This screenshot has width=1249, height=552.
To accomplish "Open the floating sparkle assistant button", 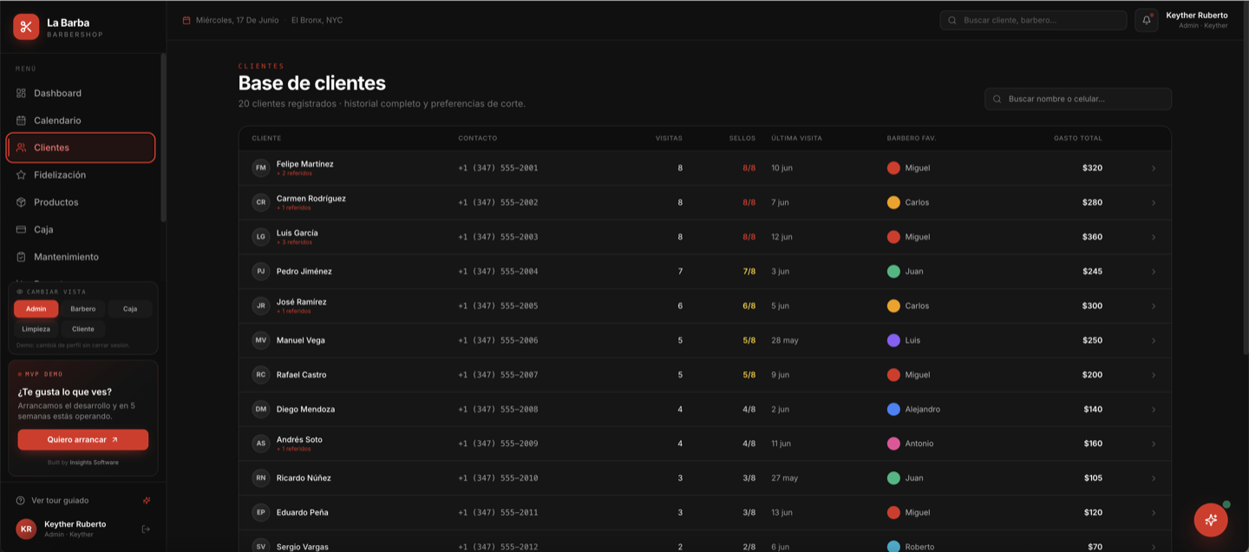I will [x=1211, y=520].
